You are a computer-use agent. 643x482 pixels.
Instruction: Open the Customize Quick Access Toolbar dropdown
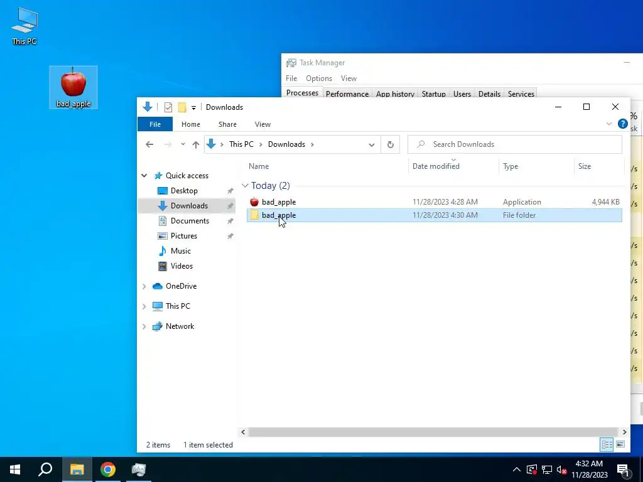click(193, 107)
